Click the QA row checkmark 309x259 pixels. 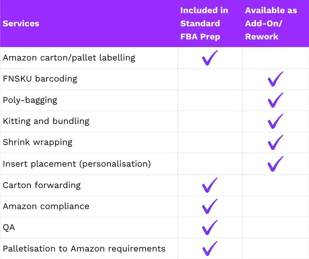pos(210,227)
